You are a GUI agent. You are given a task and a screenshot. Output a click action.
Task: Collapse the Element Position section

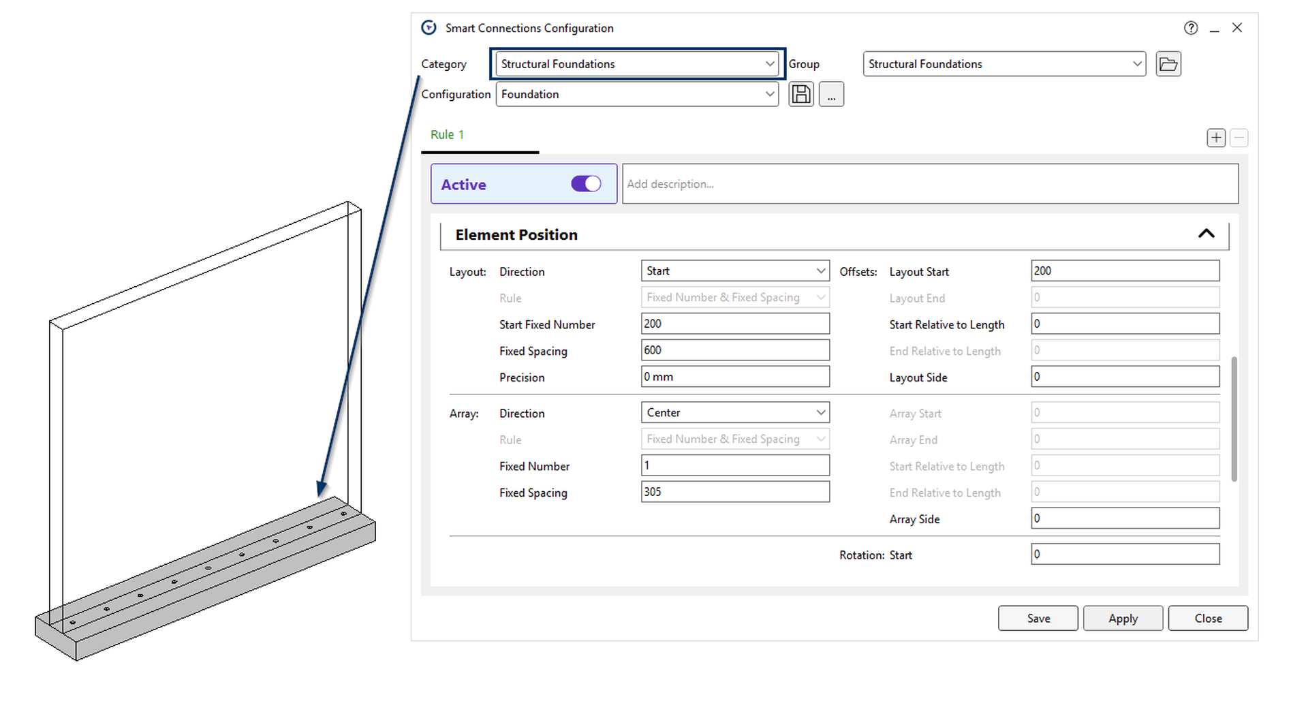pos(1206,234)
